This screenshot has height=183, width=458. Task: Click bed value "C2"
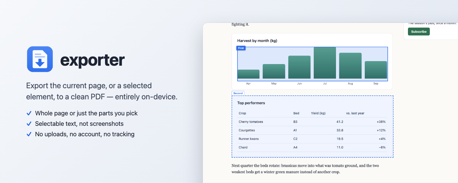(x=295, y=139)
